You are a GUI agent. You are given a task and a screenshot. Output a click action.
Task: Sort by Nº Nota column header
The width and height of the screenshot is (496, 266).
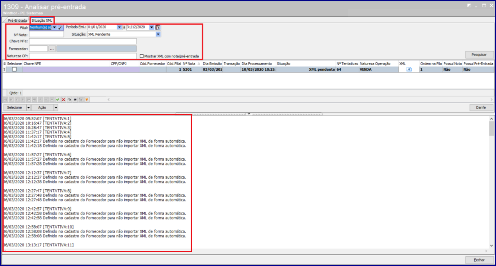coord(191,63)
